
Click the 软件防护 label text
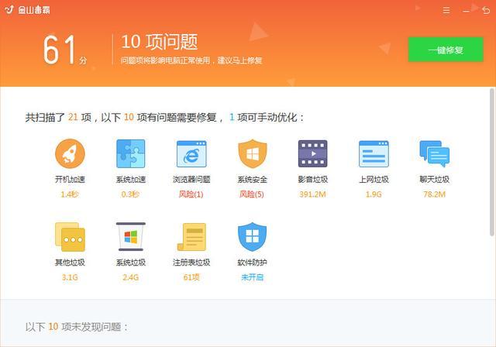[252, 263]
